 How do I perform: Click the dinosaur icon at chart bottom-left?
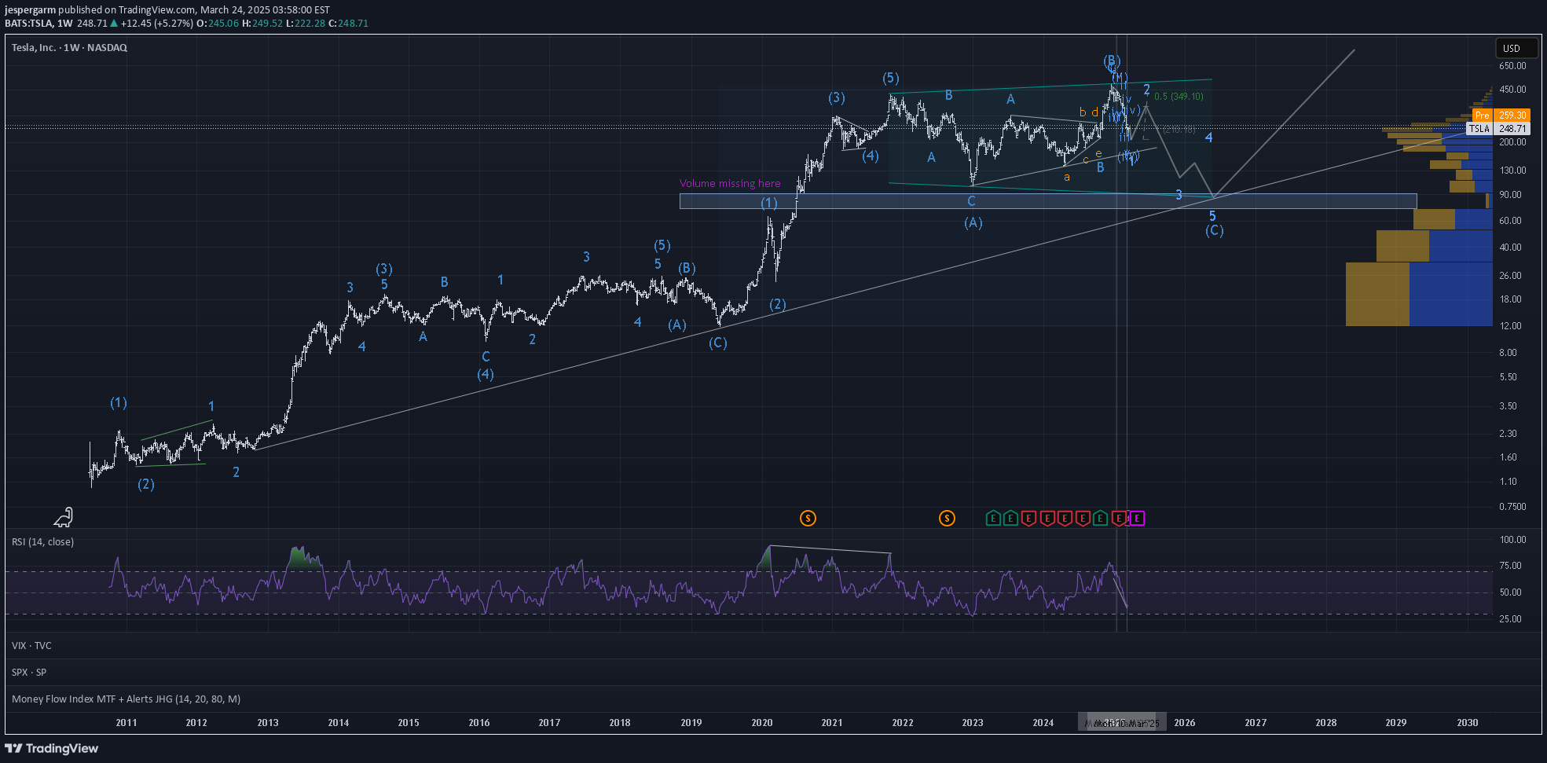coord(64,517)
